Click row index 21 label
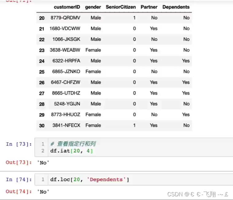Viewport: 233px width, 200px height. click(42, 29)
